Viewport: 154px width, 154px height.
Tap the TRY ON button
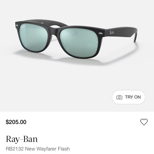tap(129, 97)
